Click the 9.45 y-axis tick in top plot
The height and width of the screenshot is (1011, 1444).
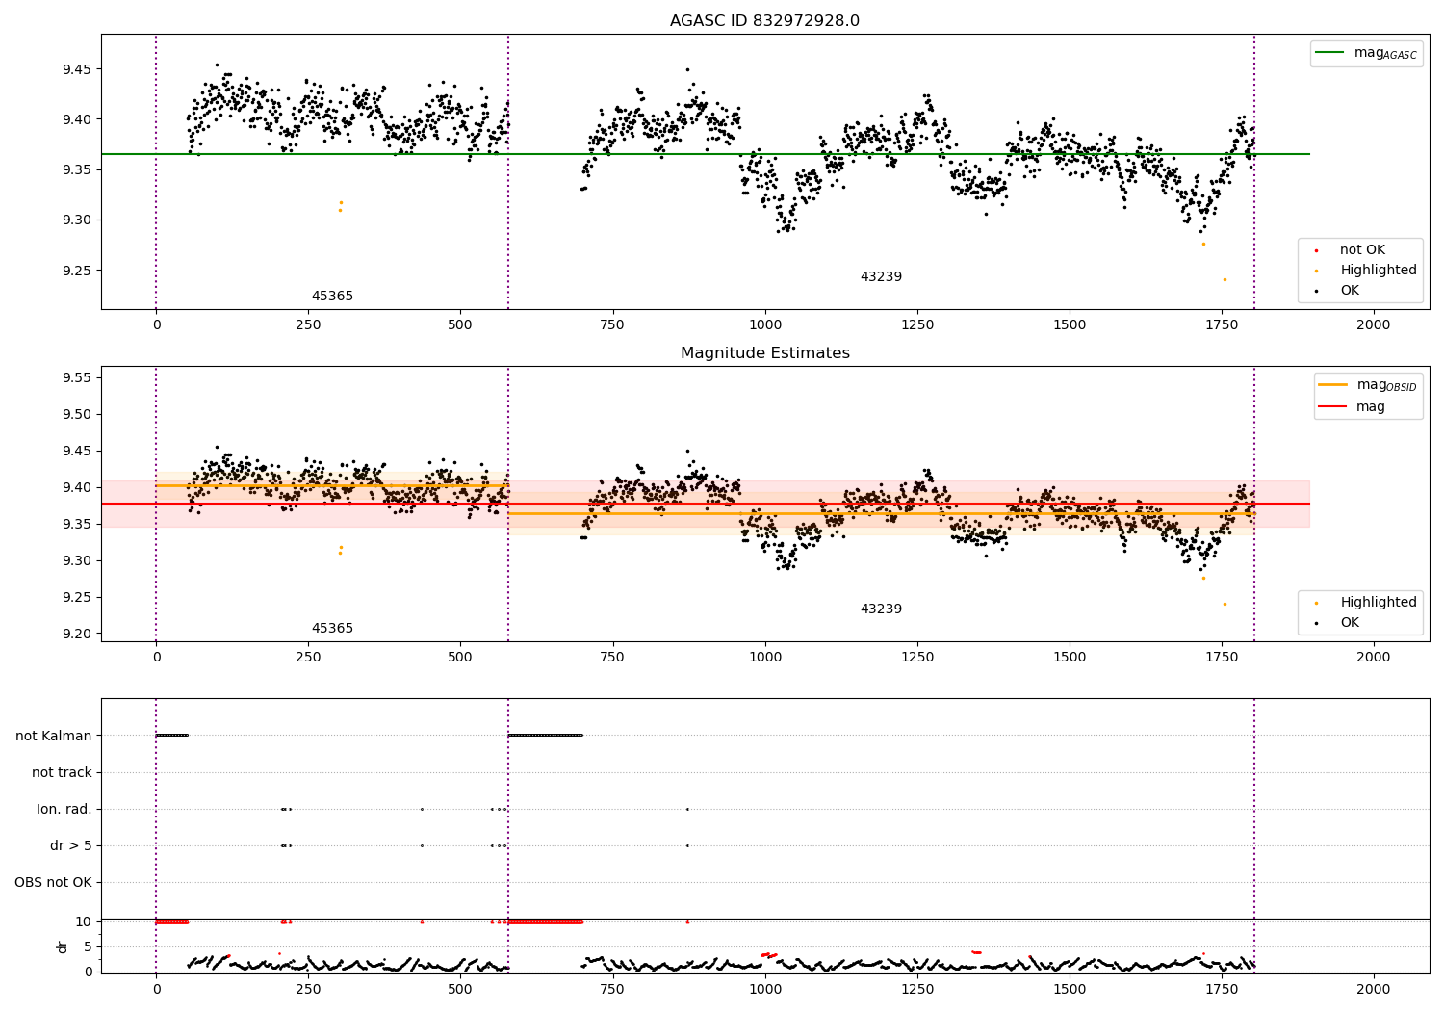pyautogui.click(x=77, y=69)
